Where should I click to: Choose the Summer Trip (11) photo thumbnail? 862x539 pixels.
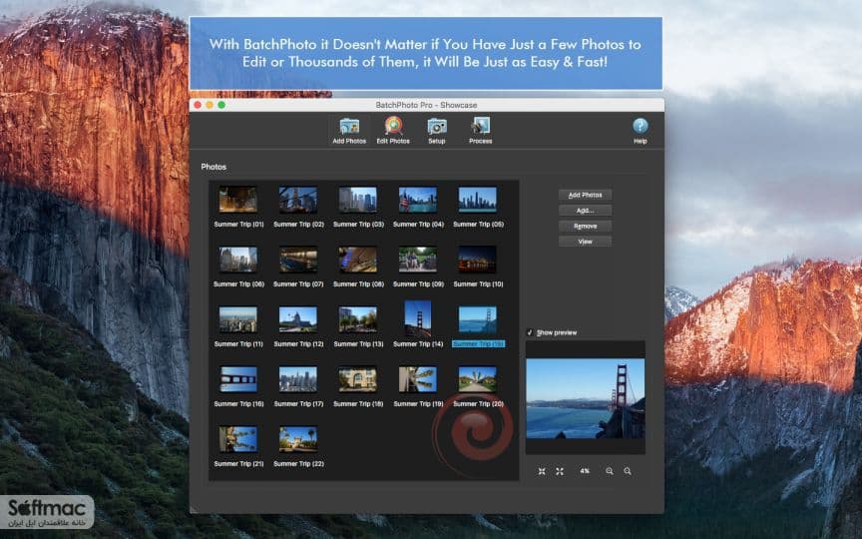[x=238, y=319]
